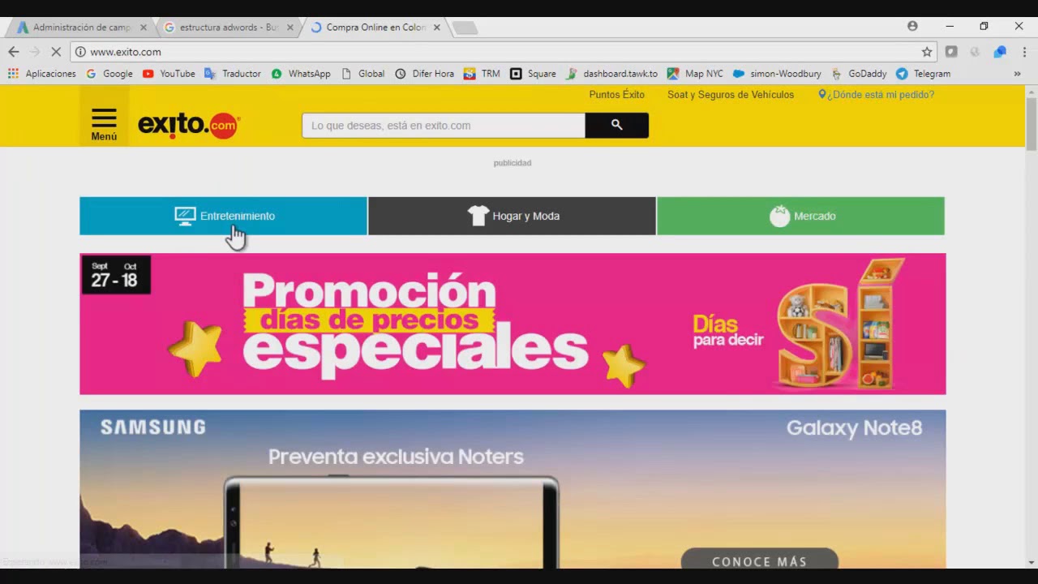Stop loading with the X button

coord(55,52)
